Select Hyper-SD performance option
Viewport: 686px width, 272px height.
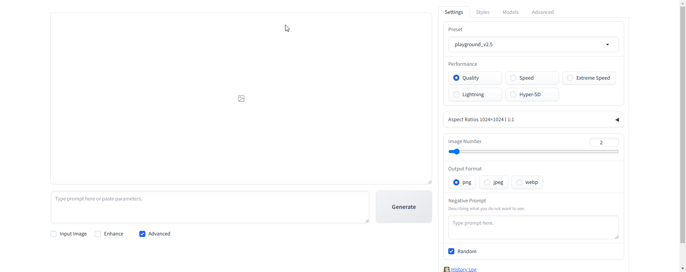[x=532, y=94]
